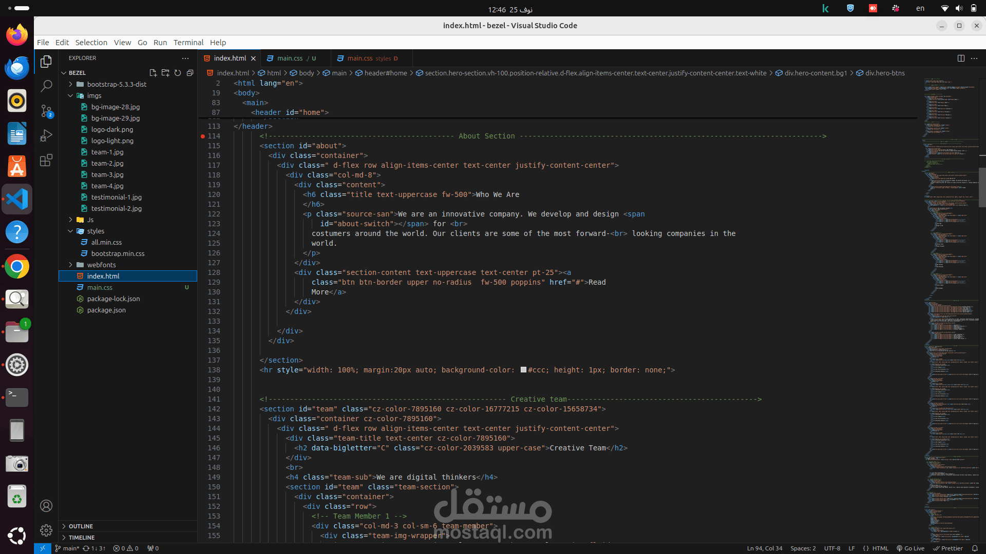Open the Search view in activity bar
The height and width of the screenshot is (554, 986).
46,86
